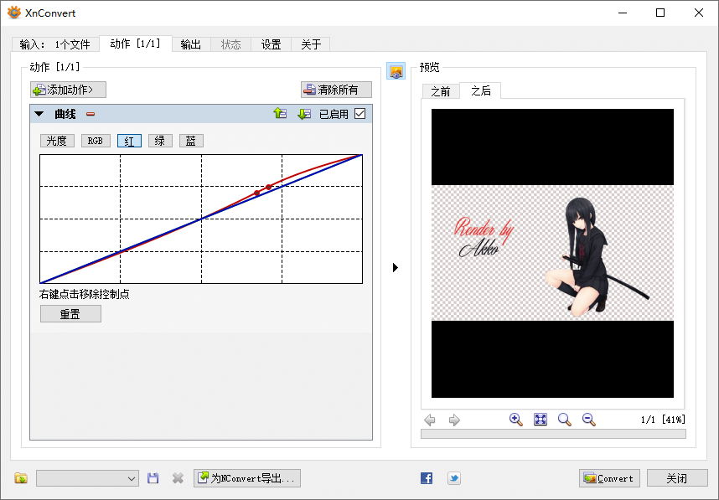Open the 关于 about tab

click(x=311, y=44)
